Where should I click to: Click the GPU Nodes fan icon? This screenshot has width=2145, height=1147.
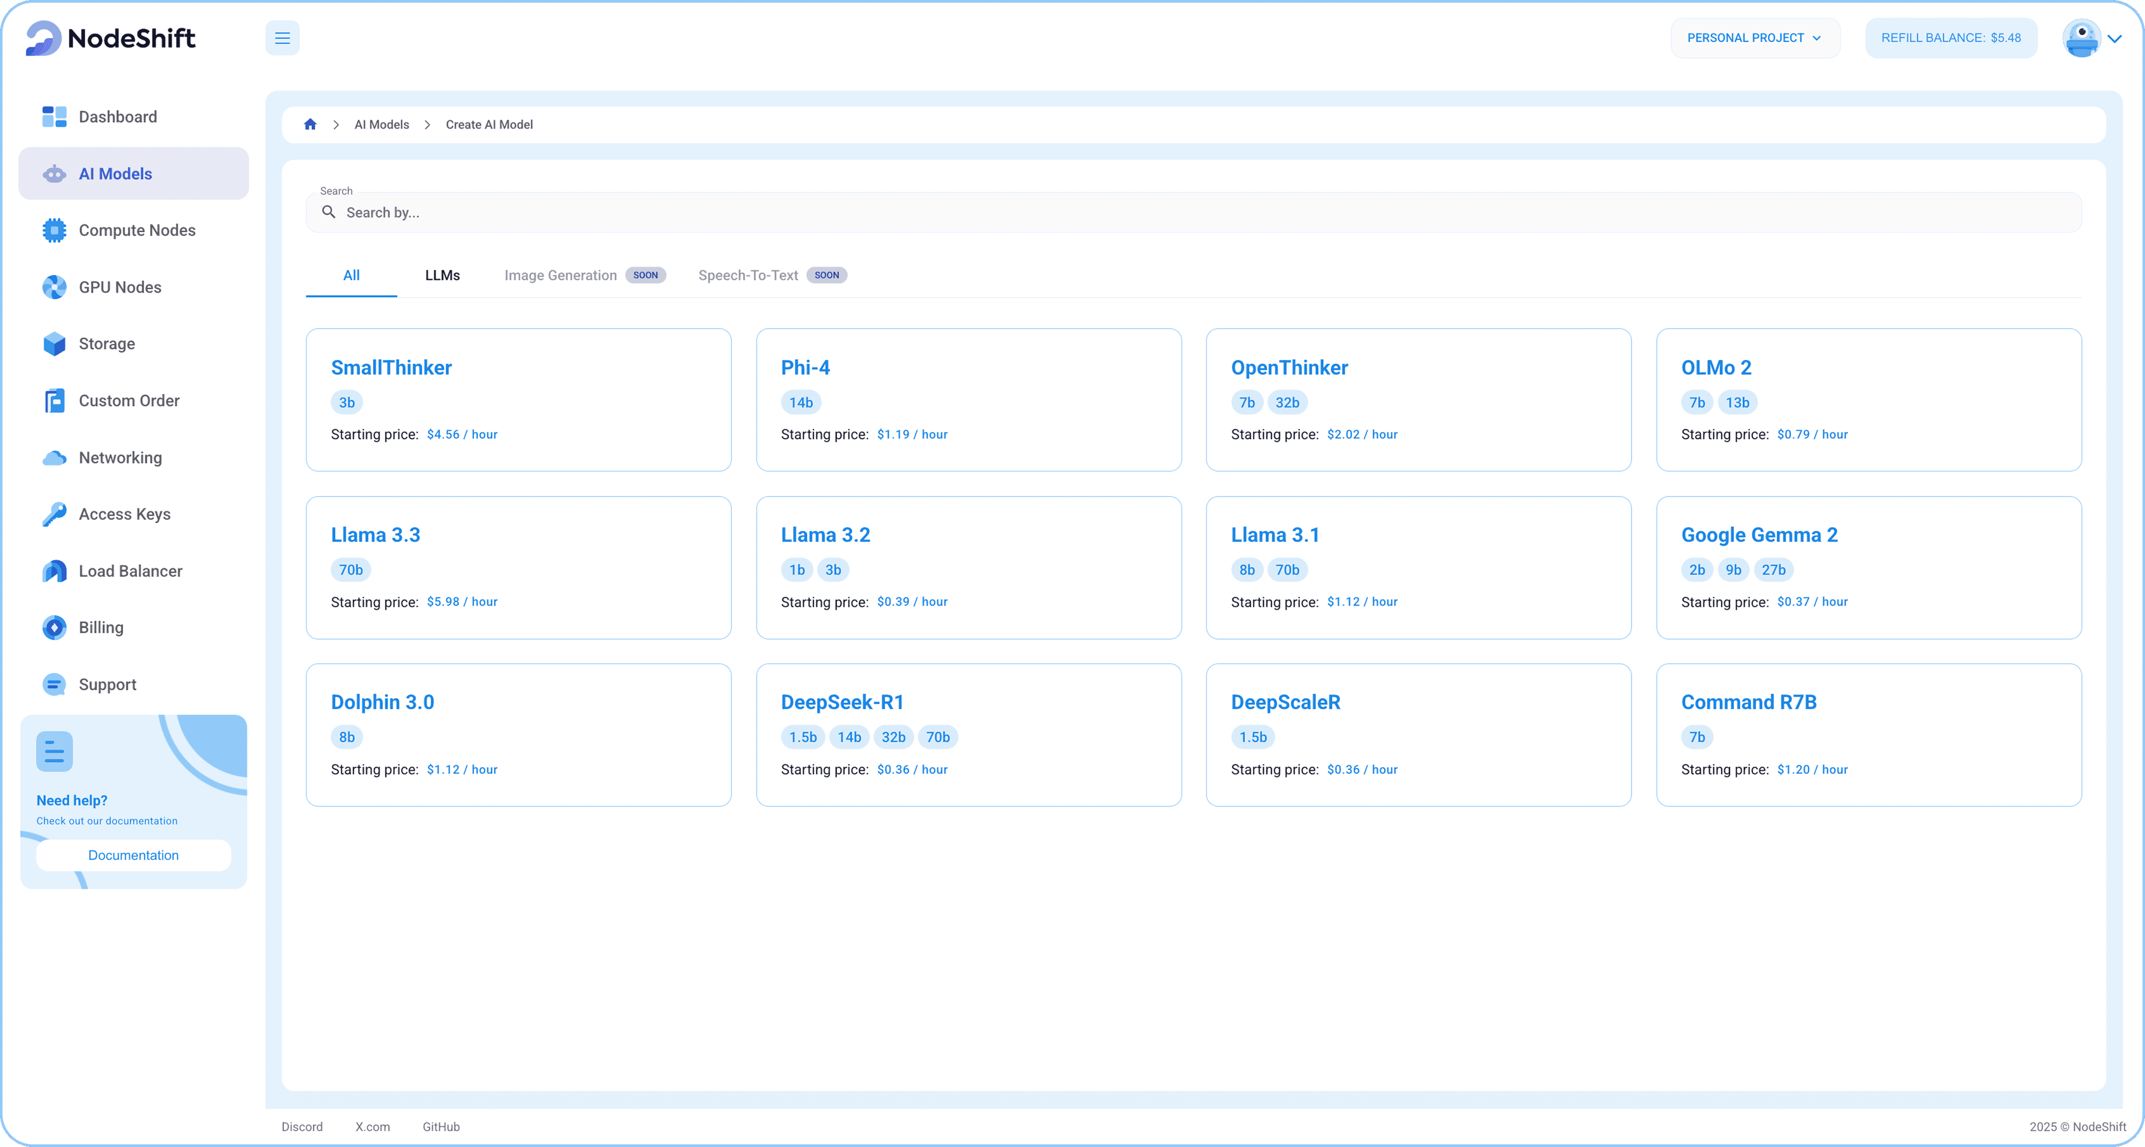click(x=54, y=287)
